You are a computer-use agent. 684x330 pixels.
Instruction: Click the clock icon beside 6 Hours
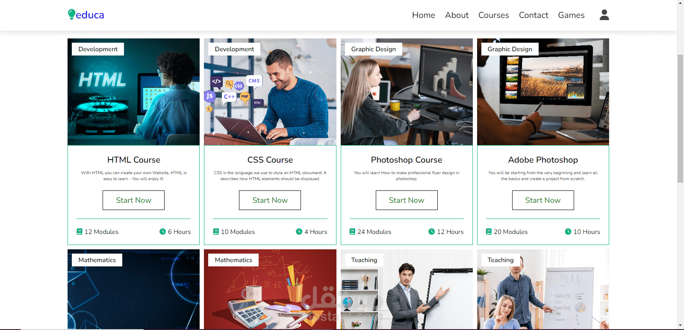[x=162, y=232]
